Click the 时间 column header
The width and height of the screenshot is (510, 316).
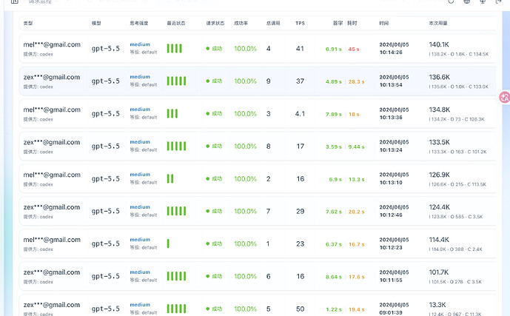tap(384, 24)
